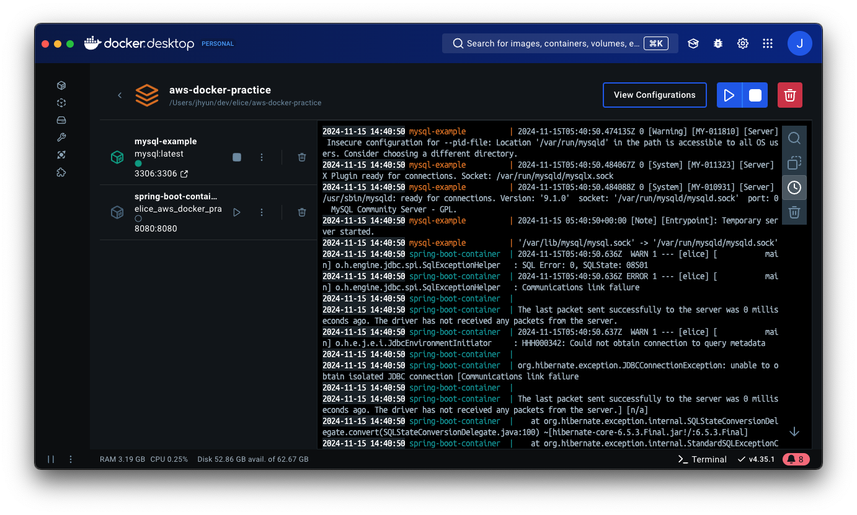The height and width of the screenshot is (515, 857).
Task: Jump to bottom of logs arrow
Action: (794, 431)
